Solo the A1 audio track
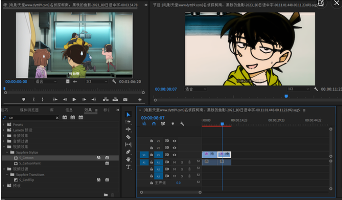The height and width of the screenshot is (200, 342). point(182,162)
